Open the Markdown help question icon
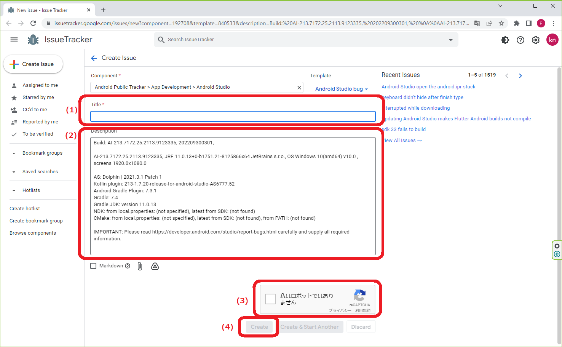This screenshot has height=347, width=562. pyautogui.click(x=128, y=266)
